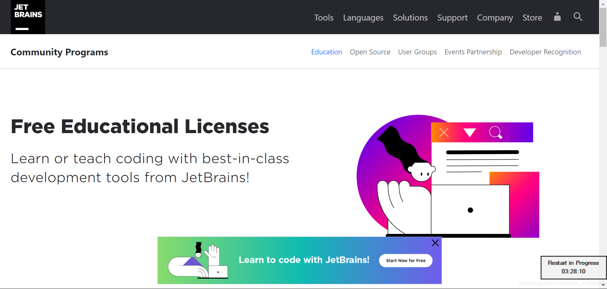Open the account profile icon

[557, 17]
